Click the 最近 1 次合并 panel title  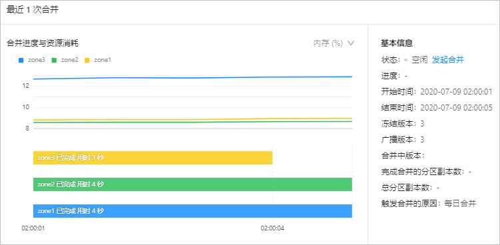(x=33, y=10)
